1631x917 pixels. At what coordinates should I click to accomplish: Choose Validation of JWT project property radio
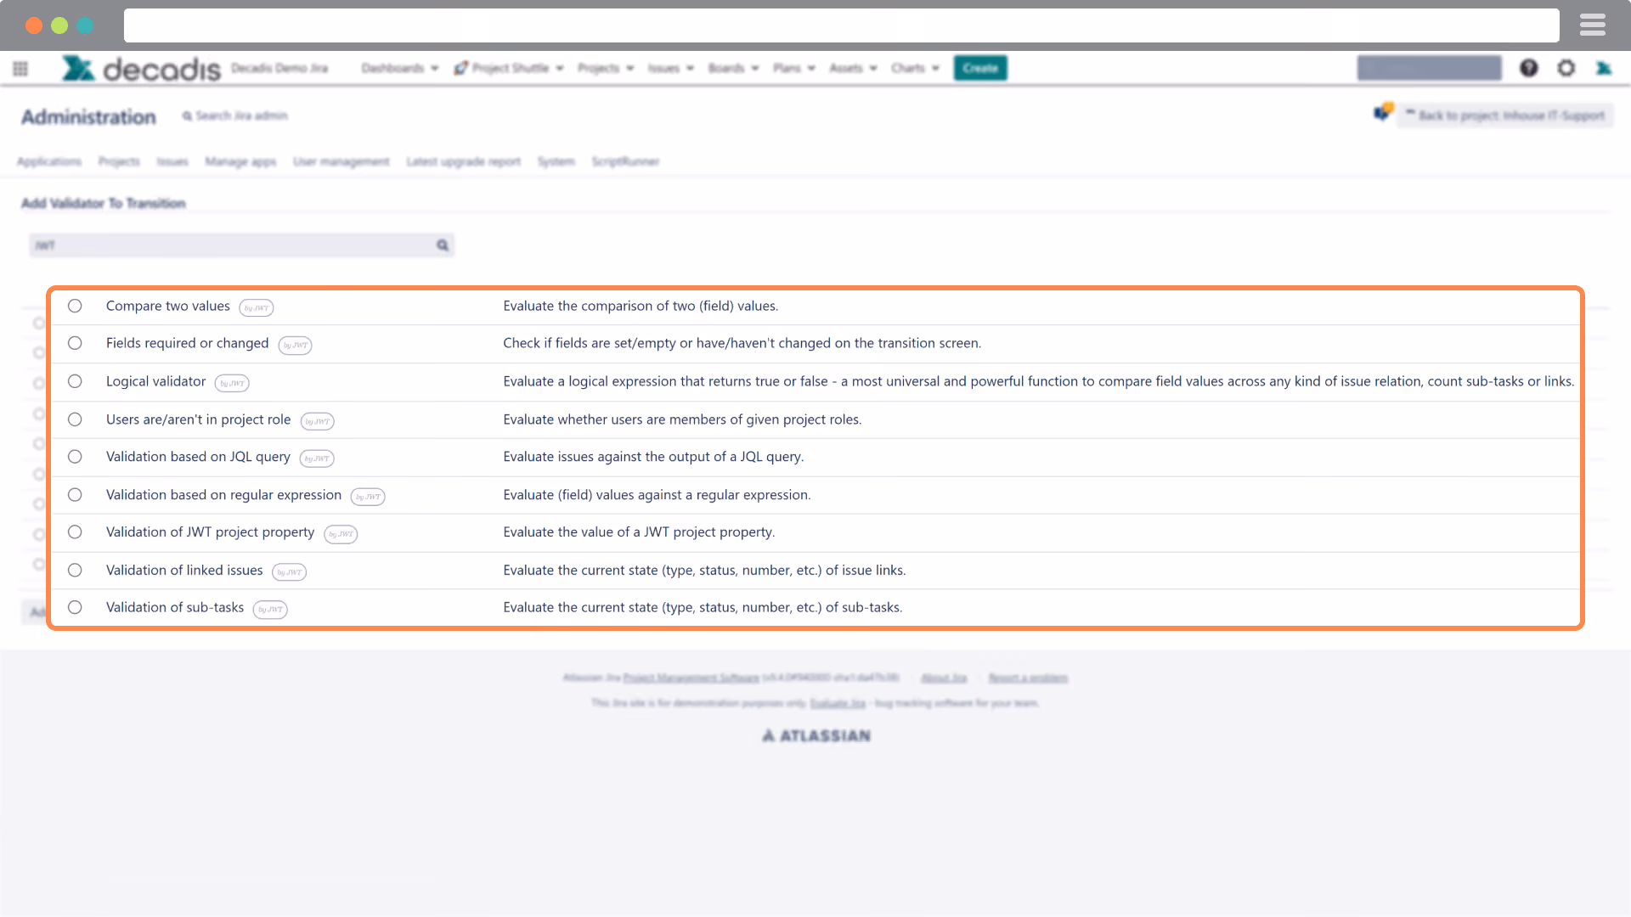[75, 532]
